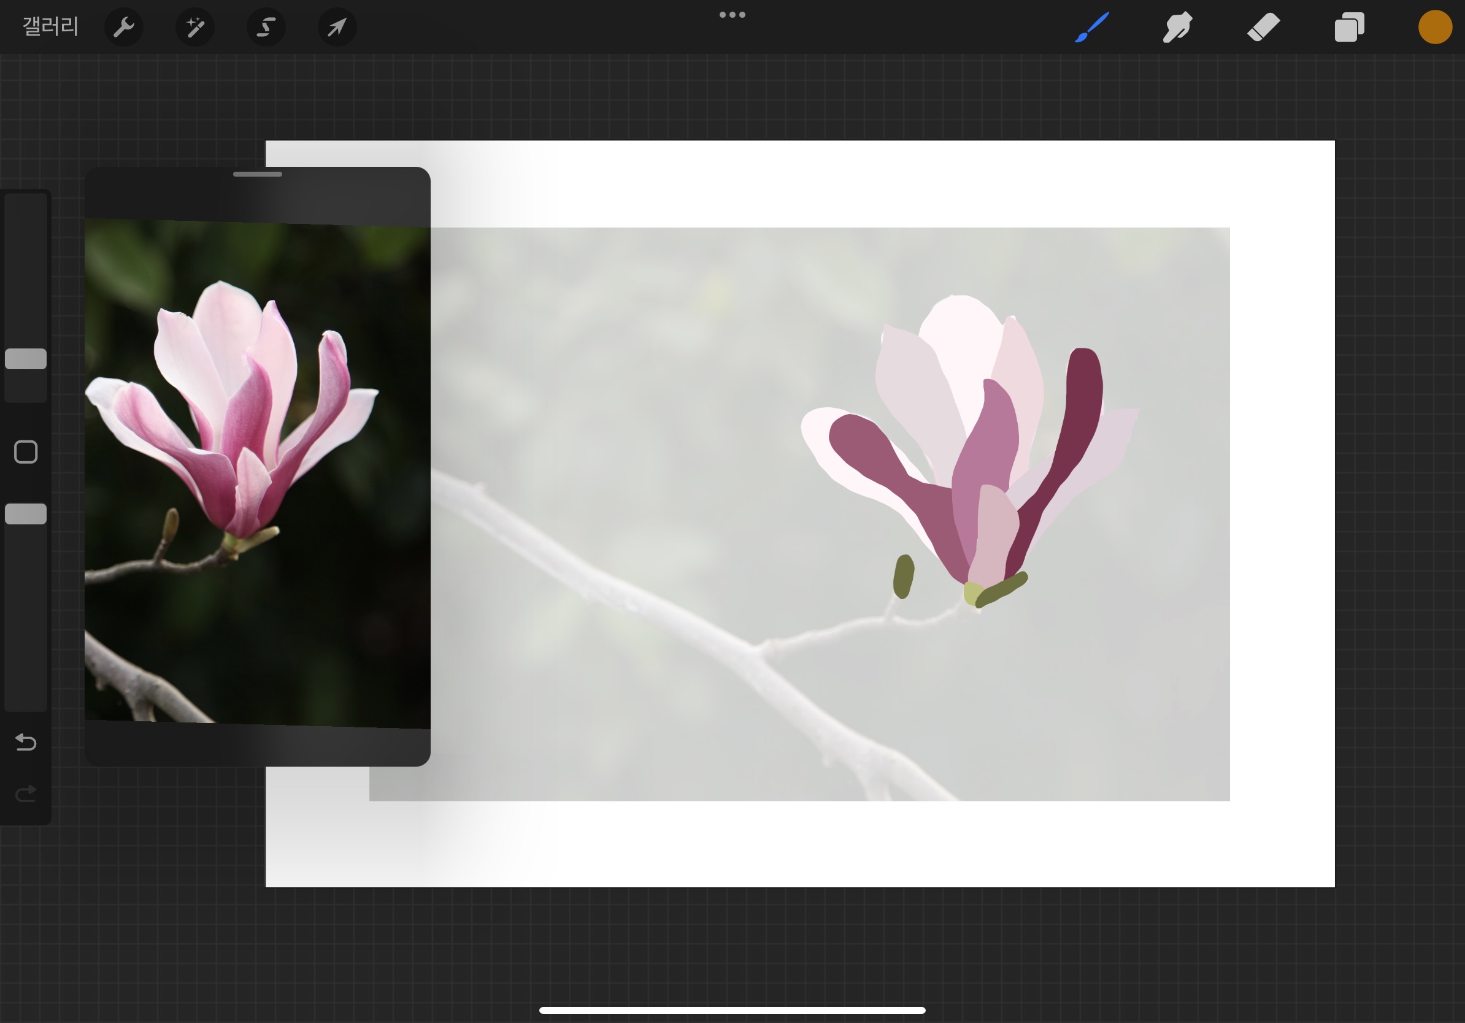The image size is (1465, 1023).
Task: Return to the gallery (갤러리)
Action: pyautogui.click(x=50, y=27)
